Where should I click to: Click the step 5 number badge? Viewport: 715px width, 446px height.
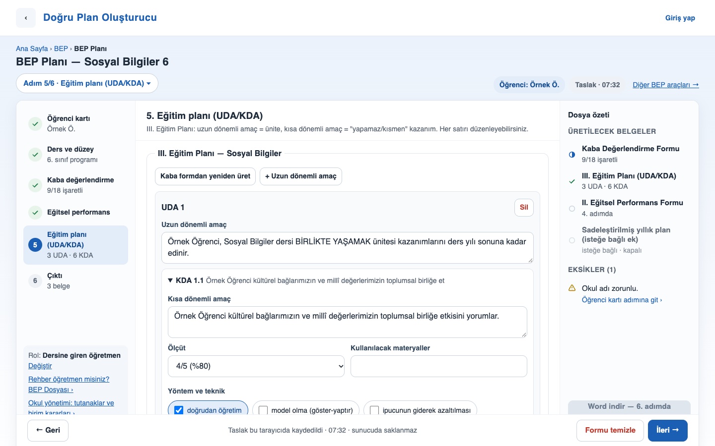pos(35,245)
